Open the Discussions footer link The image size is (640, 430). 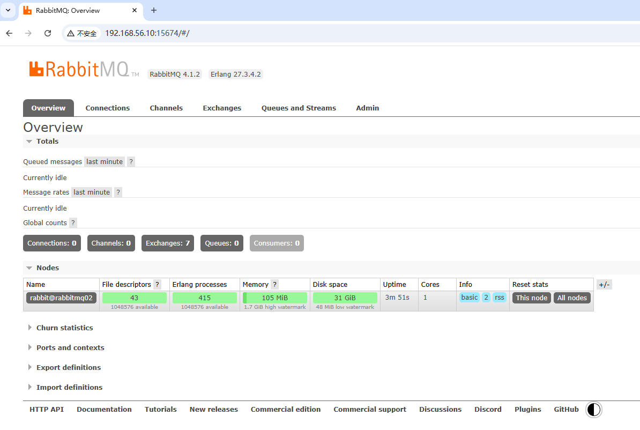point(441,410)
